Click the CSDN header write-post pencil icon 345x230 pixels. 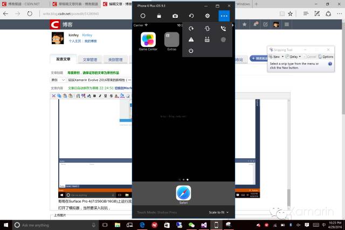[x=265, y=24]
